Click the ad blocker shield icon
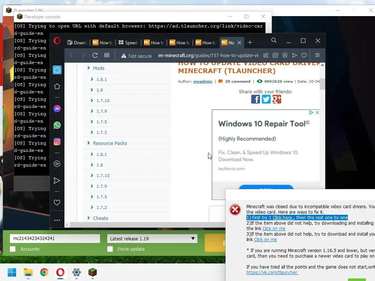 285,56
